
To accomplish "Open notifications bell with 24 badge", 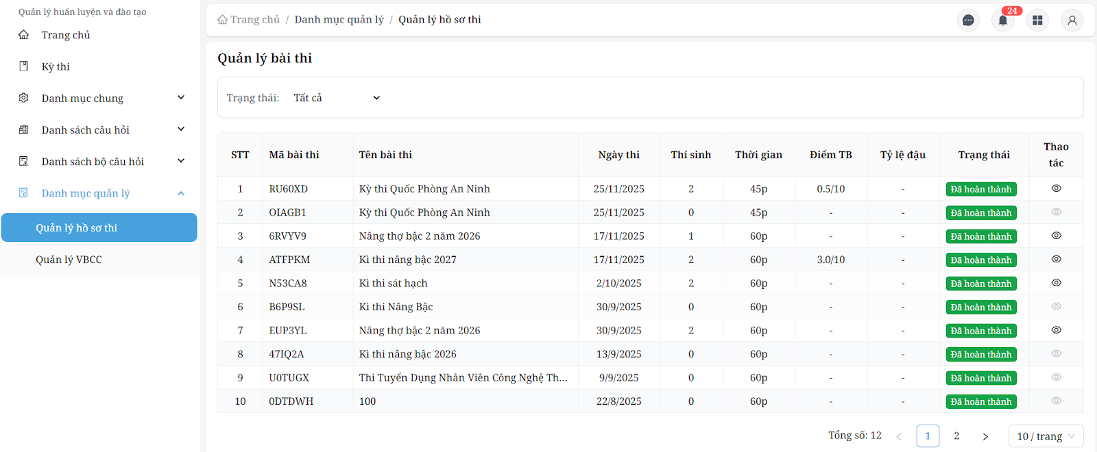I will (x=1002, y=21).
